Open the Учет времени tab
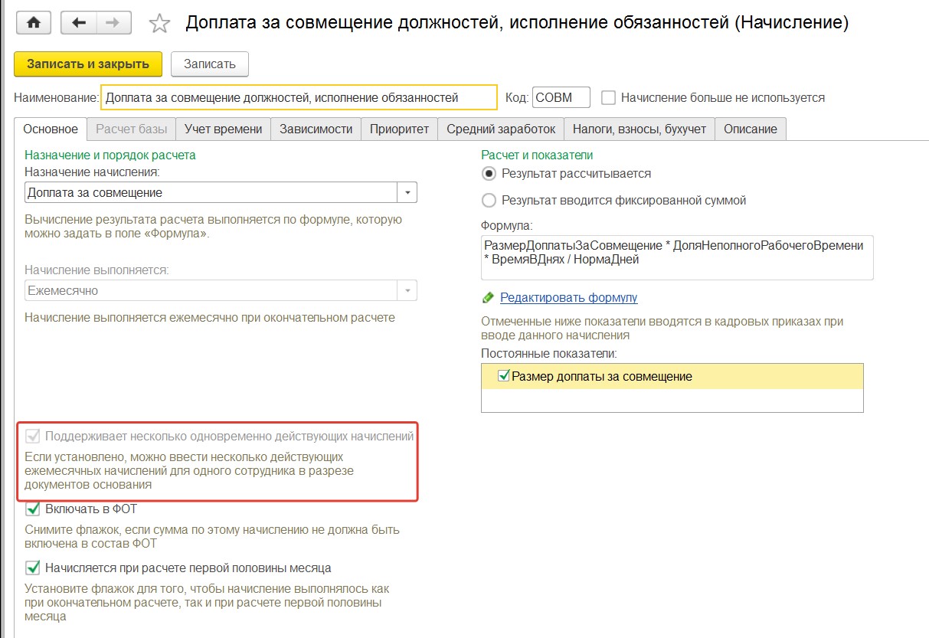Viewport: 929px width, 638px height. point(224,129)
